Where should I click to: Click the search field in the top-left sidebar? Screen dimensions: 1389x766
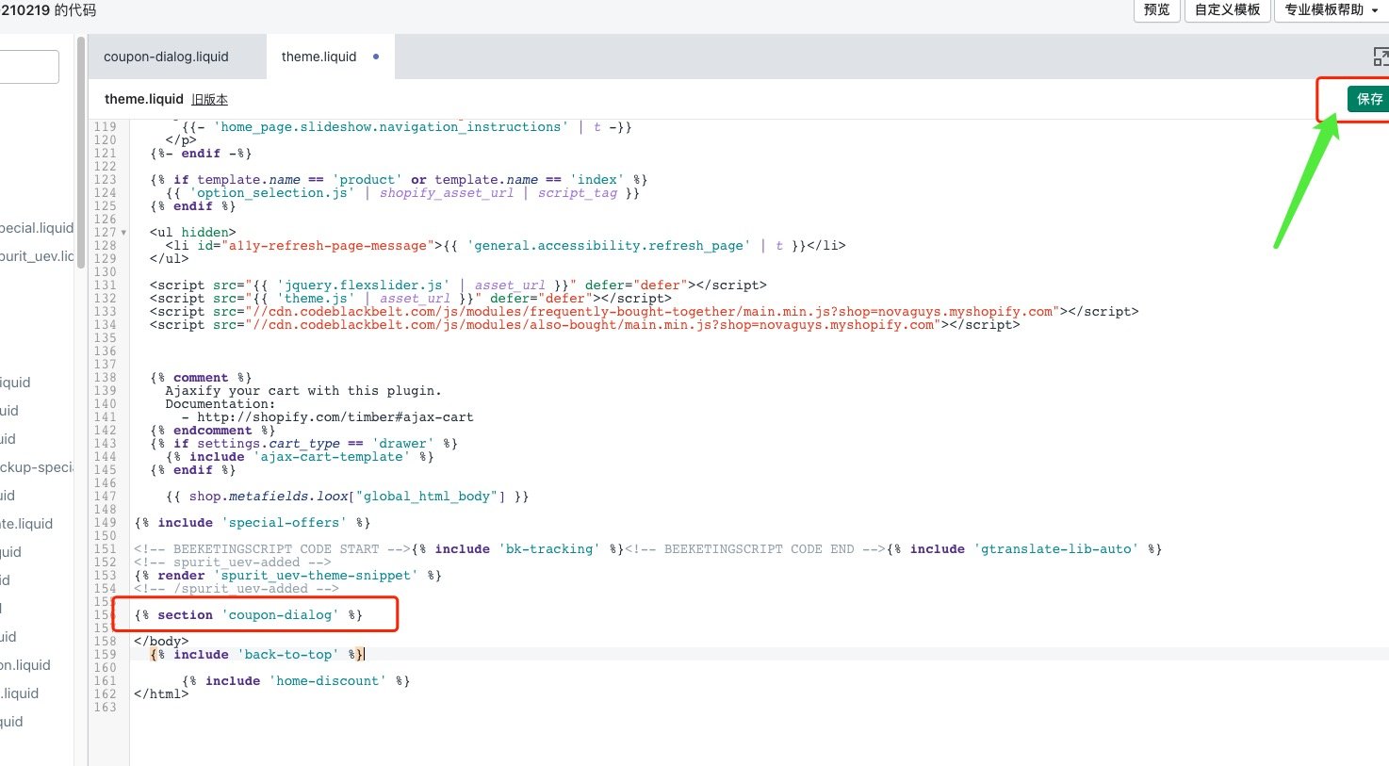(x=28, y=66)
